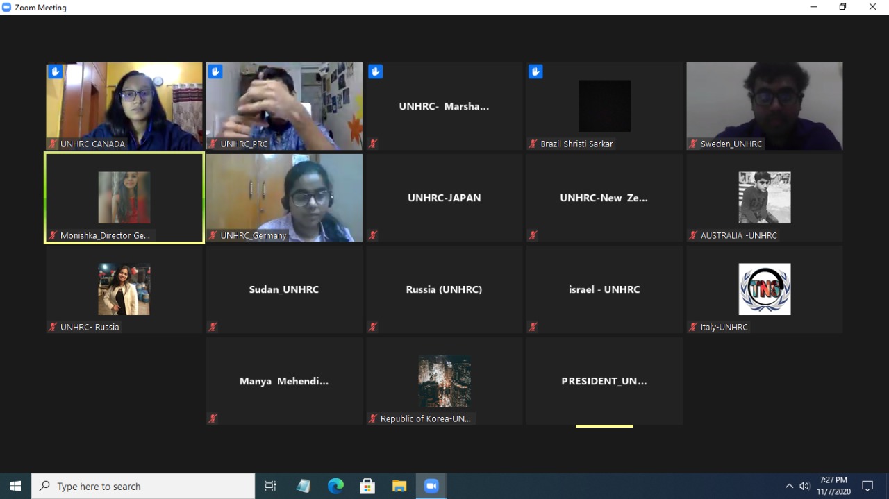Open the Windows notification center
889x499 pixels.
click(867, 486)
